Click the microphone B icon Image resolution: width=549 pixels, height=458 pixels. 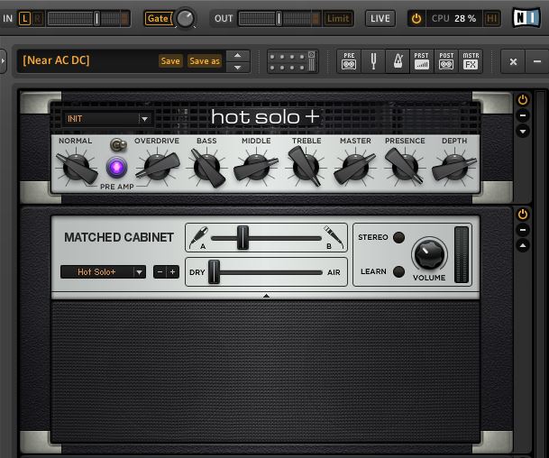click(x=334, y=235)
